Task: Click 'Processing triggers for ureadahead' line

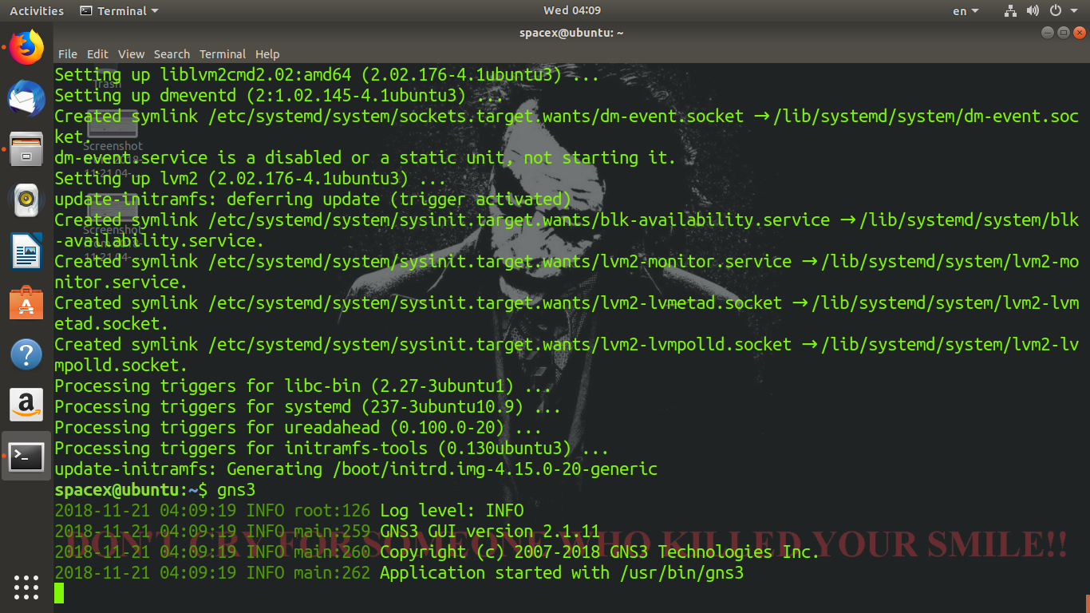Action: [298, 428]
